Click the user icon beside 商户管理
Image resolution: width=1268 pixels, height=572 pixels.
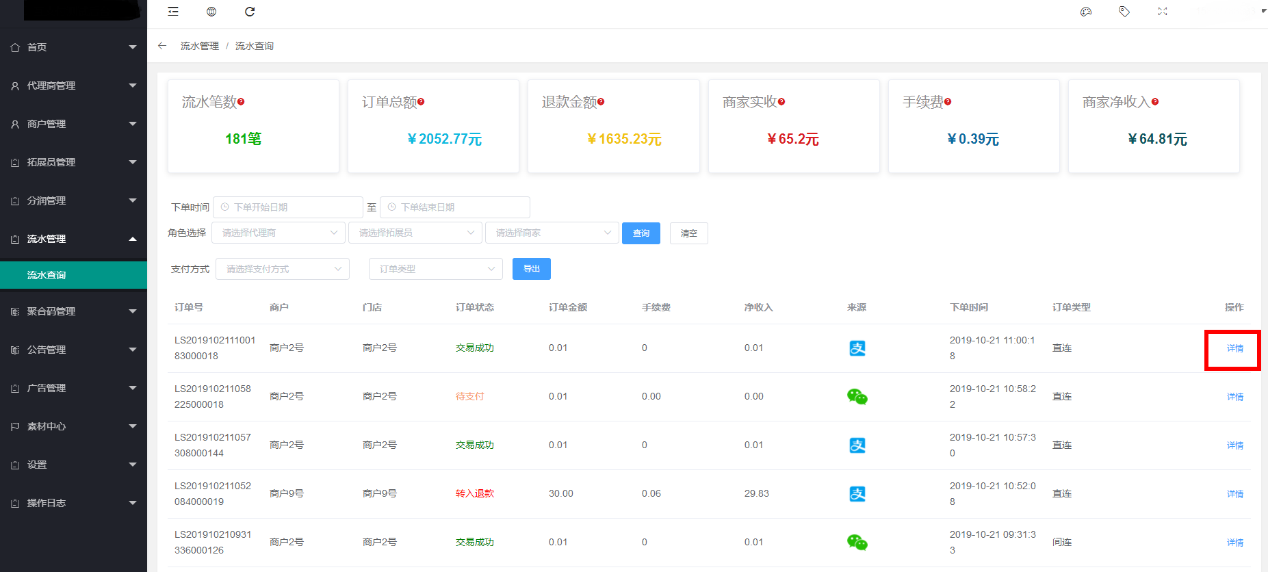(x=15, y=124)
